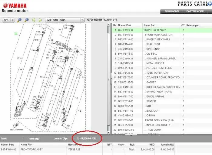Viewport: 212px width, 155px height.
Task: Select row BS7-F3100-00 FRONT FORK ASSY
Action: [x=162, y=30]
